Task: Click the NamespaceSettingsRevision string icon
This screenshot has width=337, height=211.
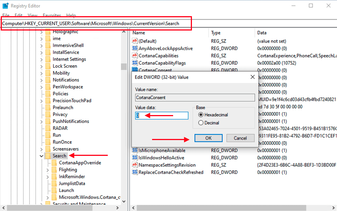Action: [135, 165]
